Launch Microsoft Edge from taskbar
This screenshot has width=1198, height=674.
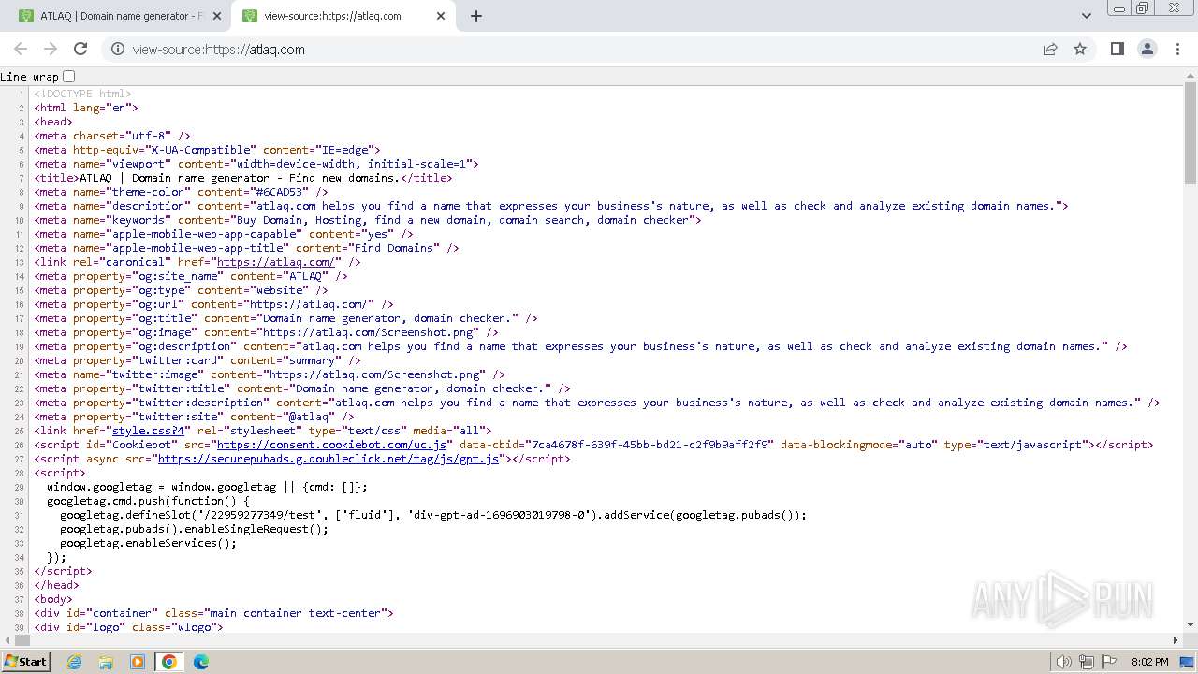(x=201, y=662)
